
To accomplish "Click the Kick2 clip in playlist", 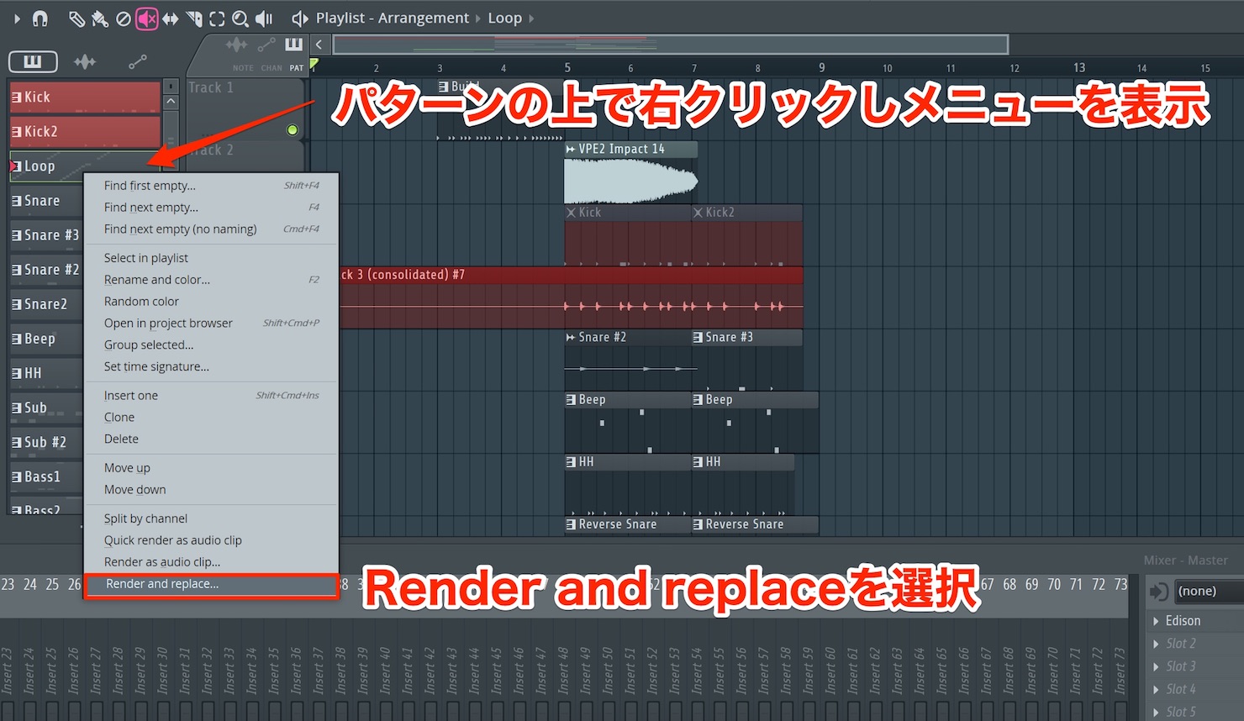I will click(x=746, y=235).
